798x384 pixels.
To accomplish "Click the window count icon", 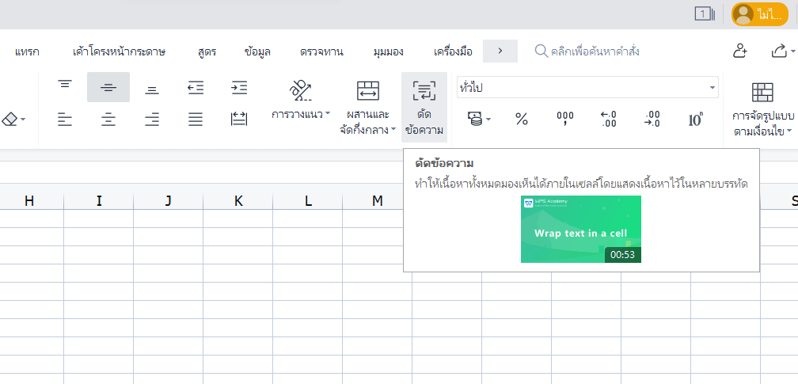I will click(705, 14).
